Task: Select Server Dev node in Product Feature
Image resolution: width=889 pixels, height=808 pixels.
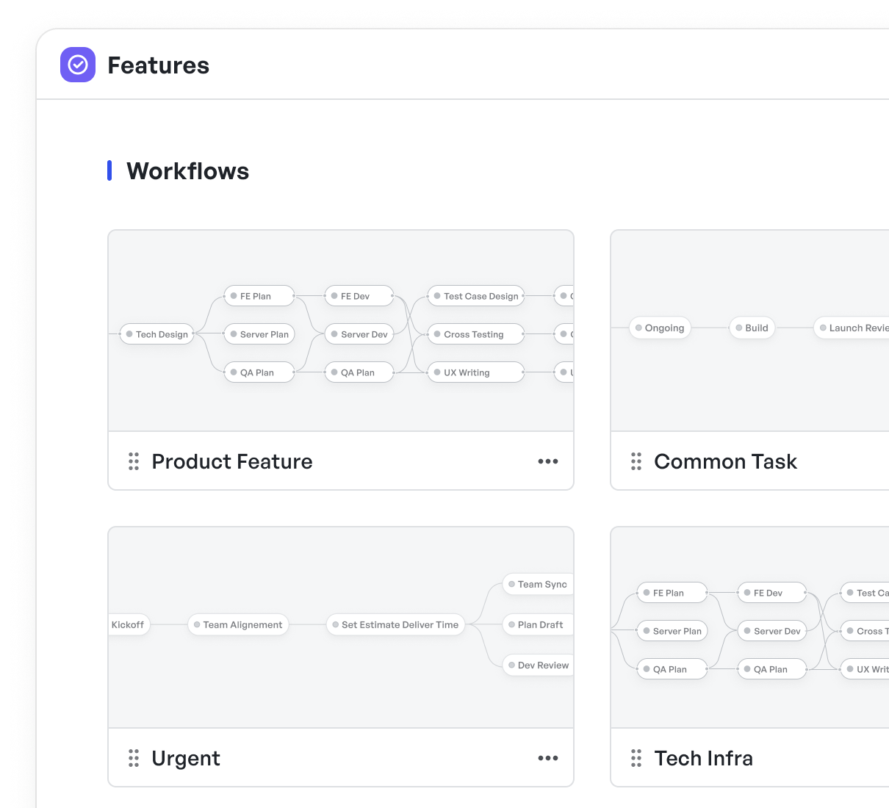Action: point(359,334)
